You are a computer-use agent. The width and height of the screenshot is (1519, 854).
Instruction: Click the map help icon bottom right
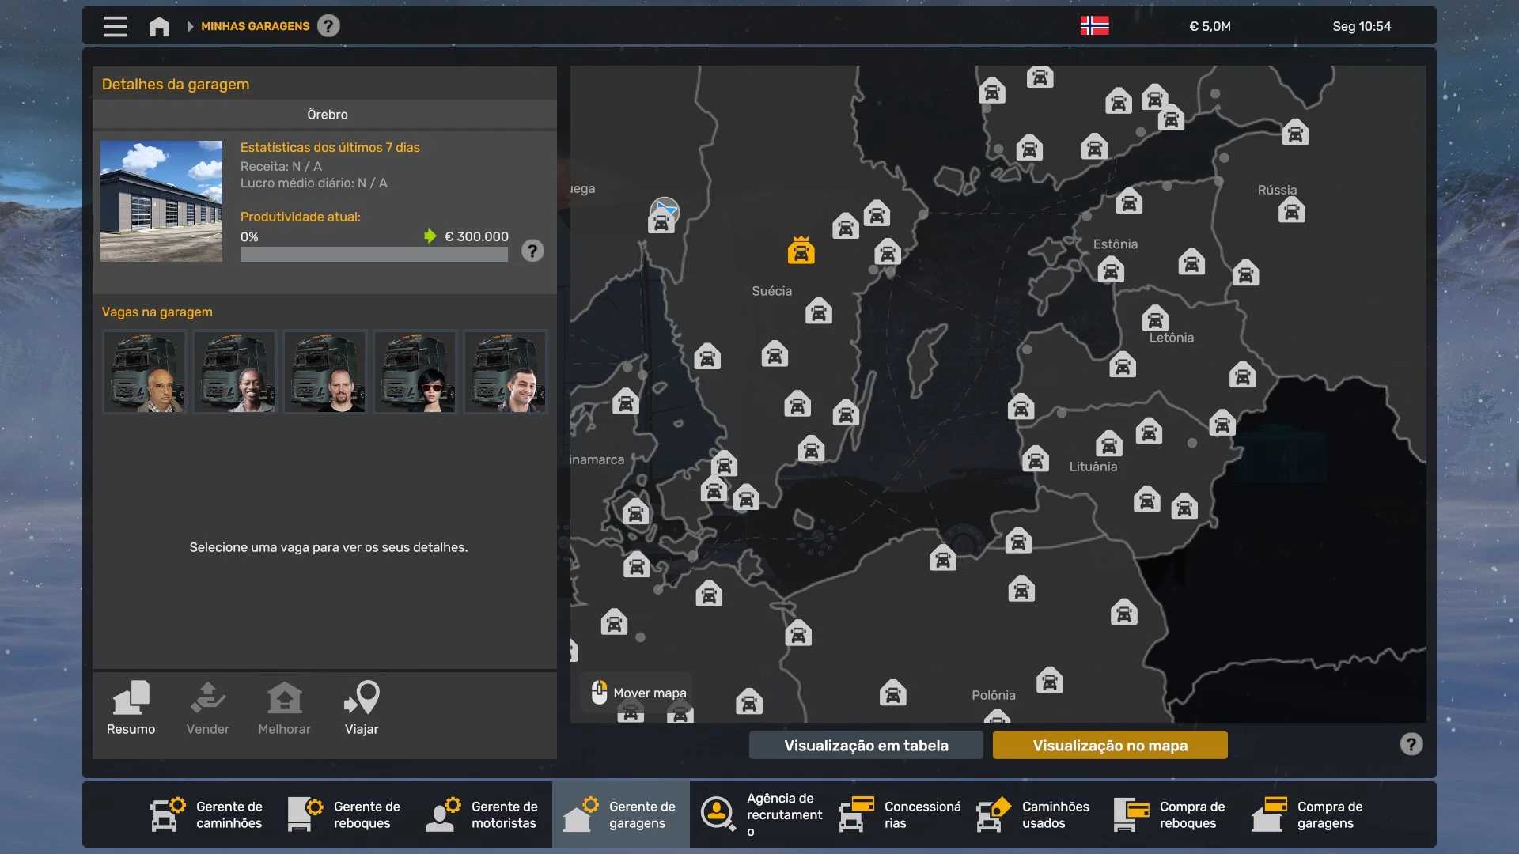[x=1411, y=744]
